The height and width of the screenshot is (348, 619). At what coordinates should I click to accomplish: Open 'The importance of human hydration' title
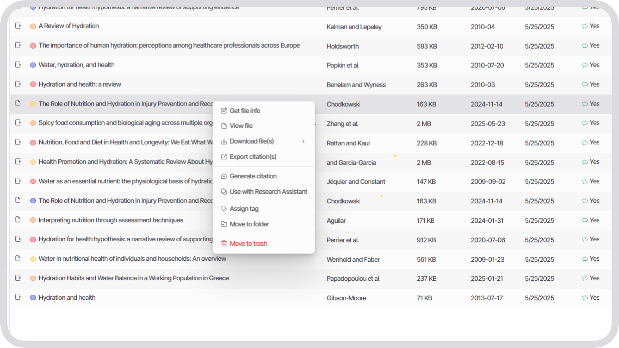point(169,46)
